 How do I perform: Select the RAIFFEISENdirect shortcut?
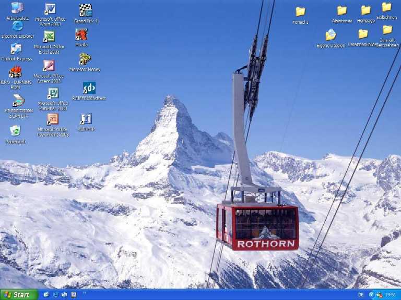tap(89, 88)
